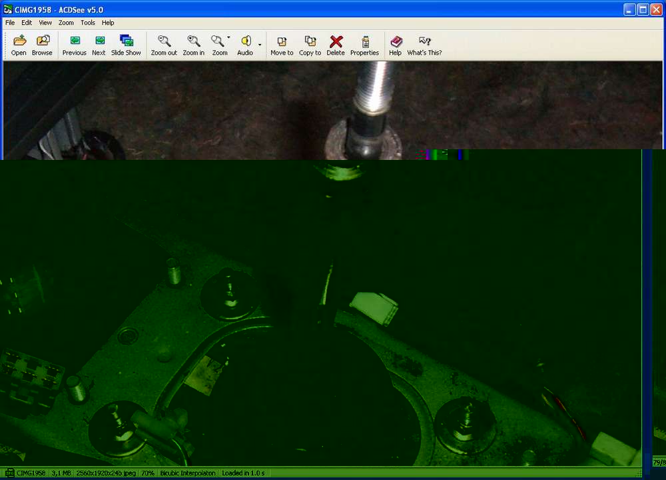Start the Slide Show
The height and width of the screenshot is (480, 666).
pos(126,45)
